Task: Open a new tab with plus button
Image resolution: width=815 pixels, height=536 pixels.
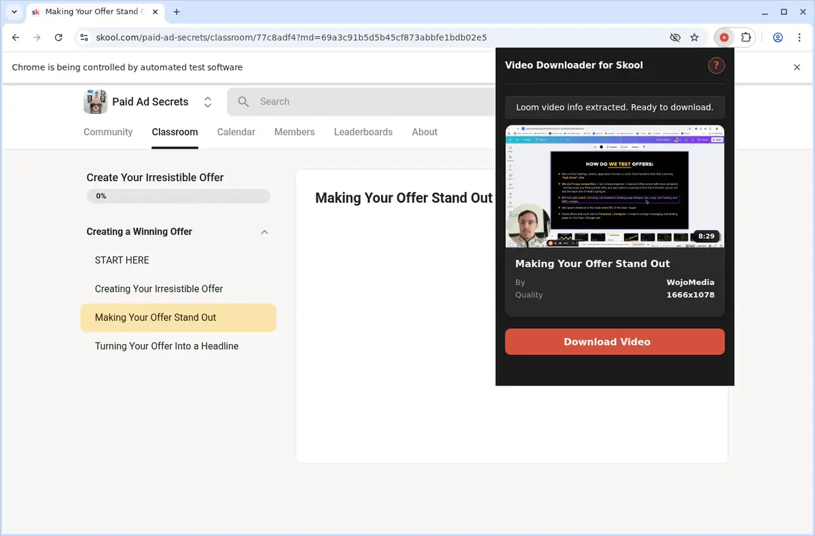Action: (177, 12)
